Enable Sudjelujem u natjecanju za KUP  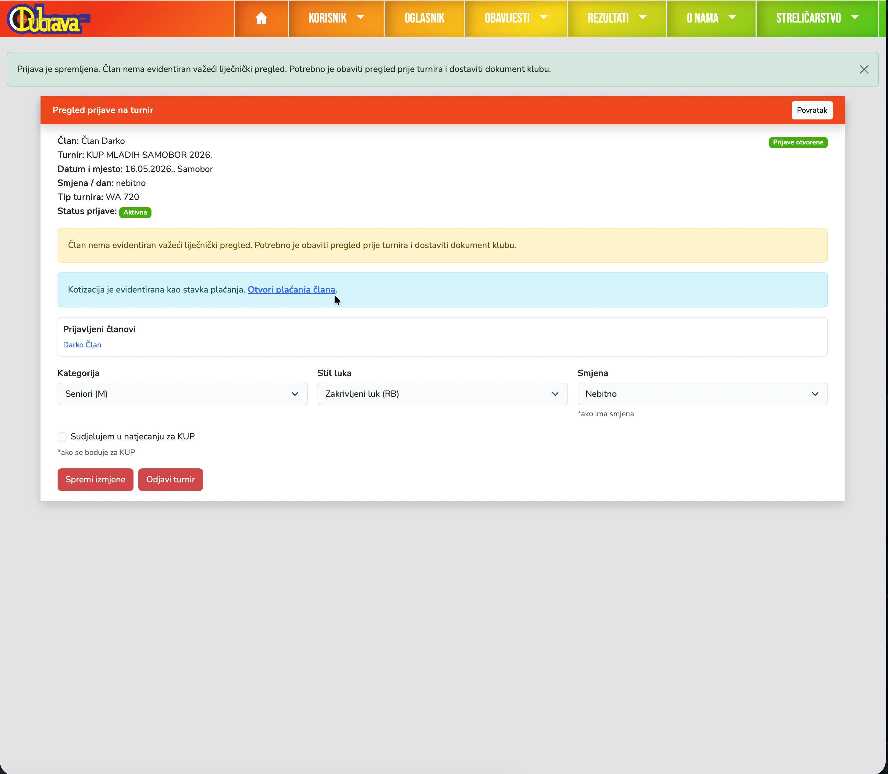point(62,437)
